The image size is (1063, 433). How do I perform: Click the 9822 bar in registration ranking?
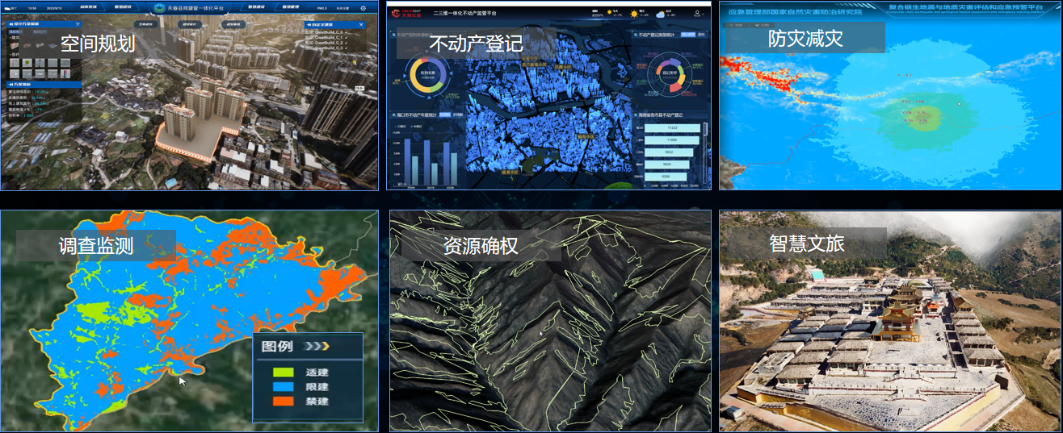pyautogui.click(x=669, y=152)
